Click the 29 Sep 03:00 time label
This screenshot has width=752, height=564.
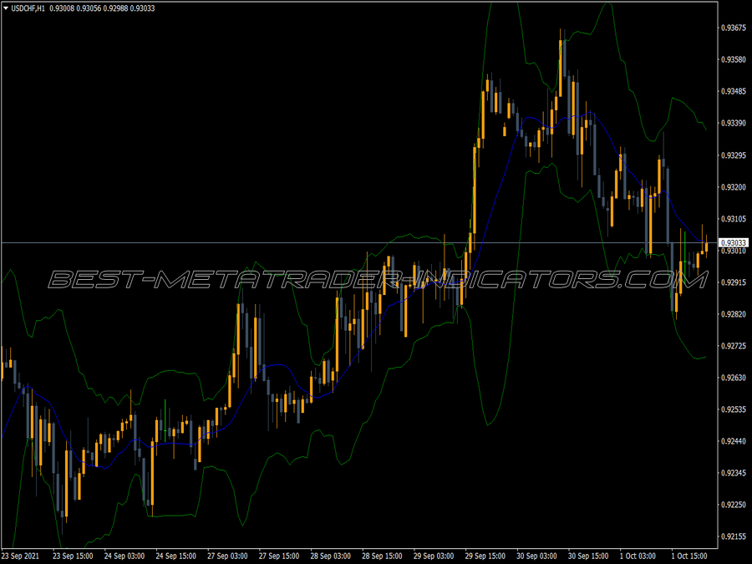point(434,556)
